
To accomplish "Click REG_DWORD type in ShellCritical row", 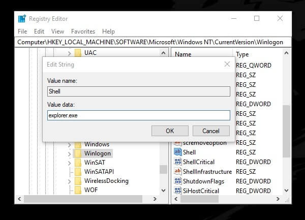I will click(x=253, y=162).
